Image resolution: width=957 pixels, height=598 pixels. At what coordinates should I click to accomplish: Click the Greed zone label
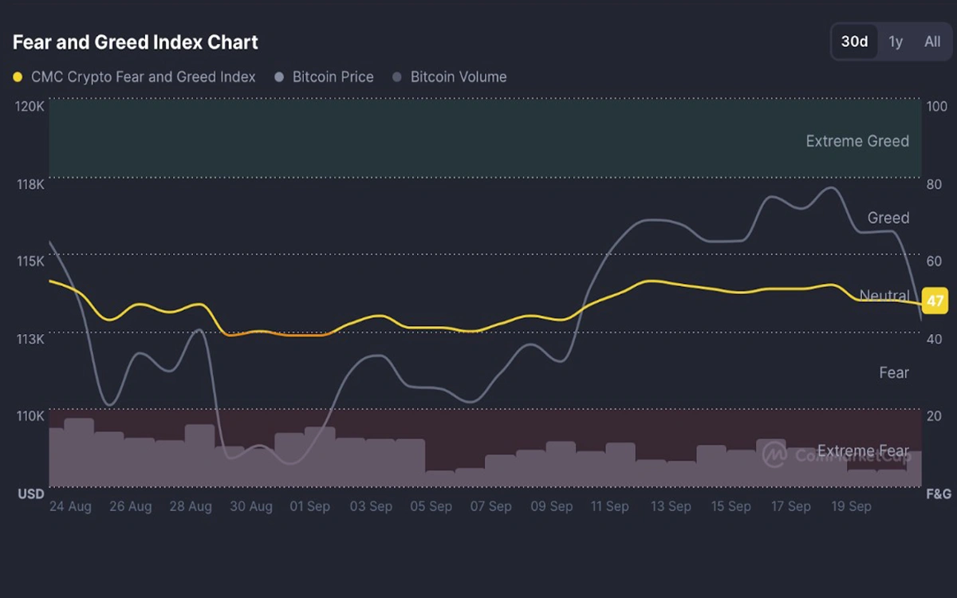coord(888,218)
